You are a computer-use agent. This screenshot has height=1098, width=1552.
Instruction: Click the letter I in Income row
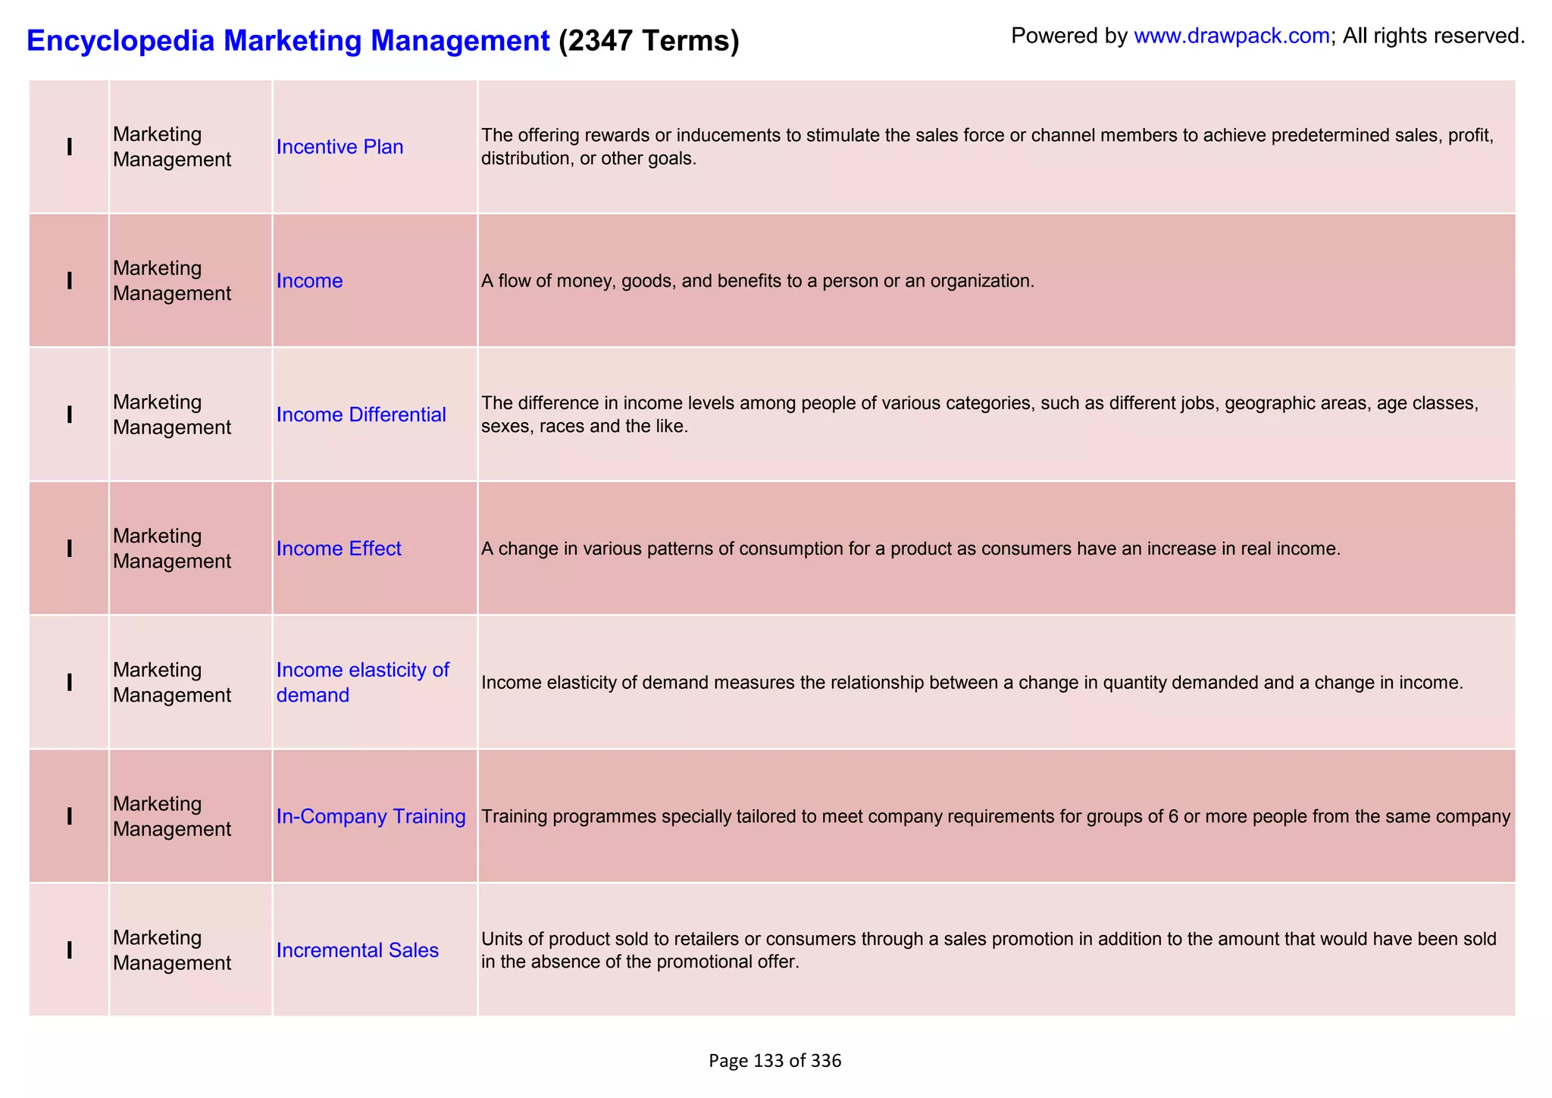pos(70,281)
